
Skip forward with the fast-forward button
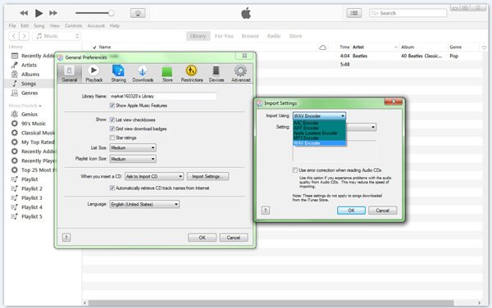53,13
